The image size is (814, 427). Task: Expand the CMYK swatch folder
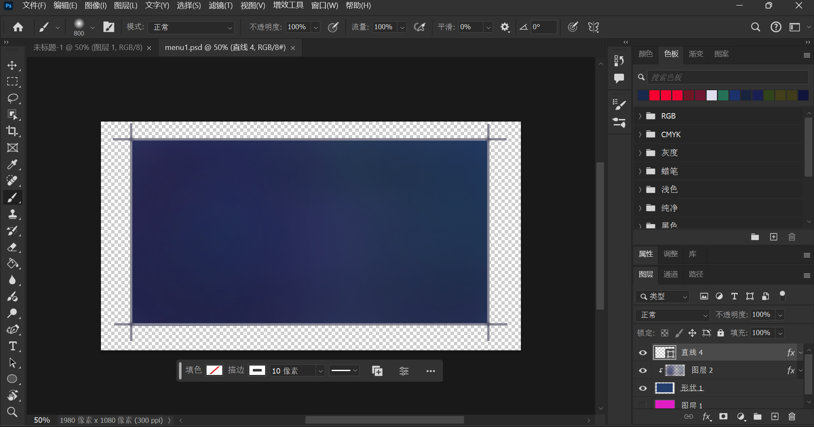(x=640, y=135)
